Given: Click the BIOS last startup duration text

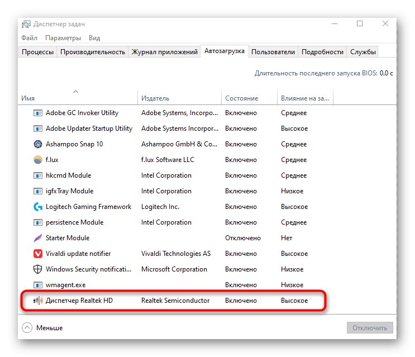Looking at the screenshot, I should point(324,73).
